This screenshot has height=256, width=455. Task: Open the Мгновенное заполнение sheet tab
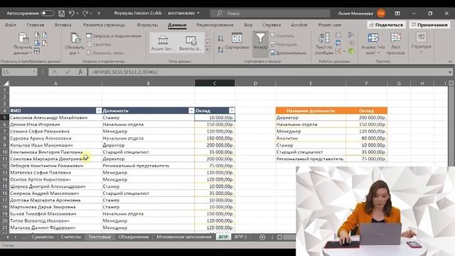point(184,237)
